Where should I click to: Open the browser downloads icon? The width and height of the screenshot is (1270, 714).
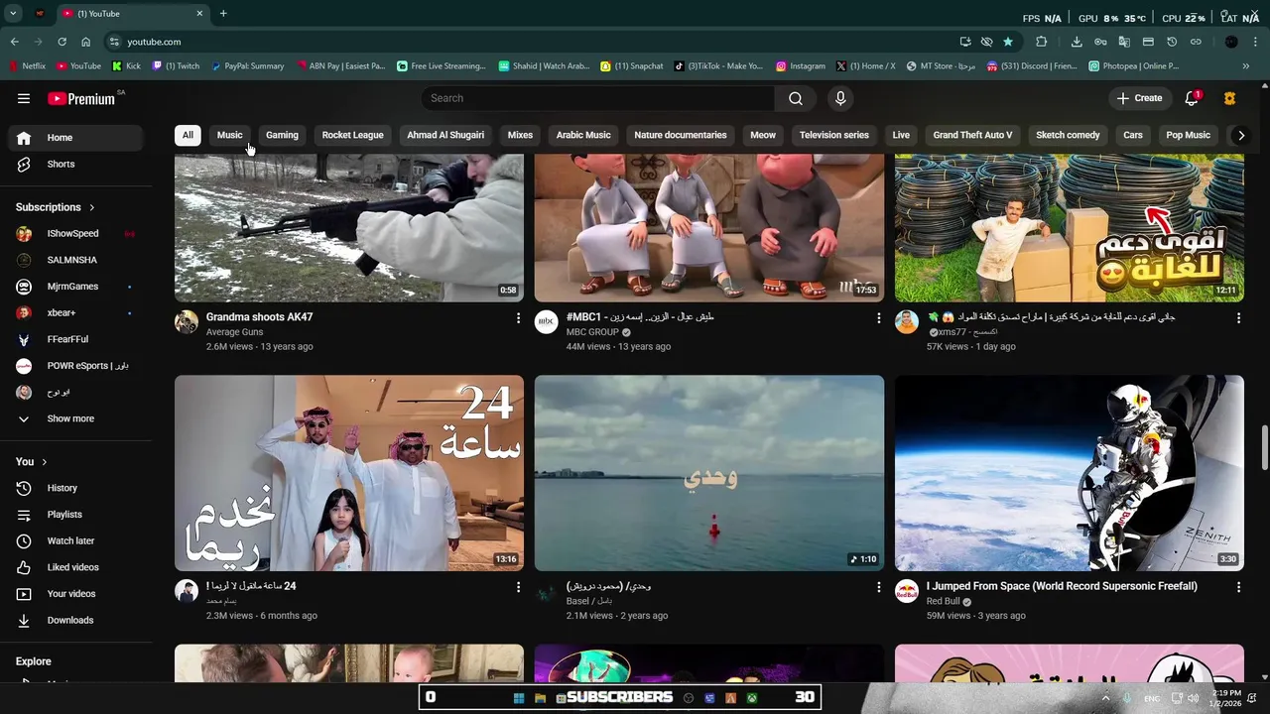click(x=1077, y=42)
